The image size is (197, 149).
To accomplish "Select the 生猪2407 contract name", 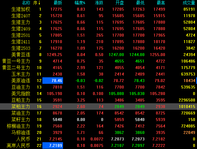I will click(x=21, y=16).
